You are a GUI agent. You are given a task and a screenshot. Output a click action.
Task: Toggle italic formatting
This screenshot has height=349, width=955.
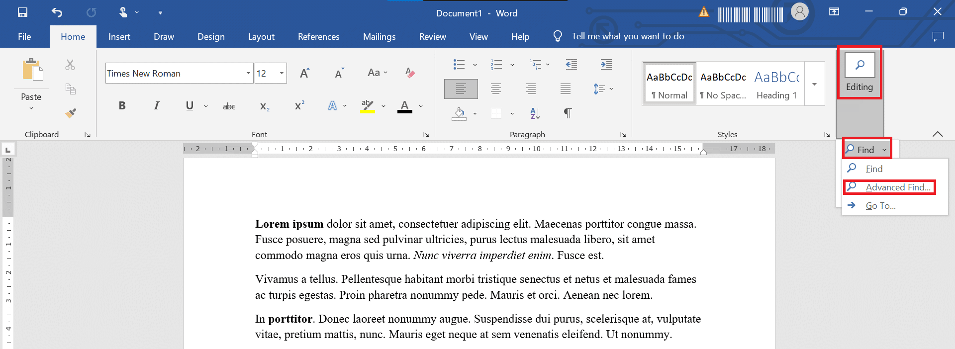(x=157, y=105)
